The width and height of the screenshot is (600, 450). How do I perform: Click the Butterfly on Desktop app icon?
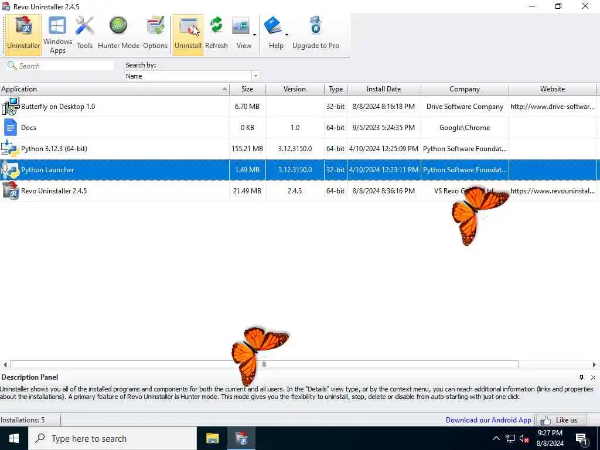point(10,107)
